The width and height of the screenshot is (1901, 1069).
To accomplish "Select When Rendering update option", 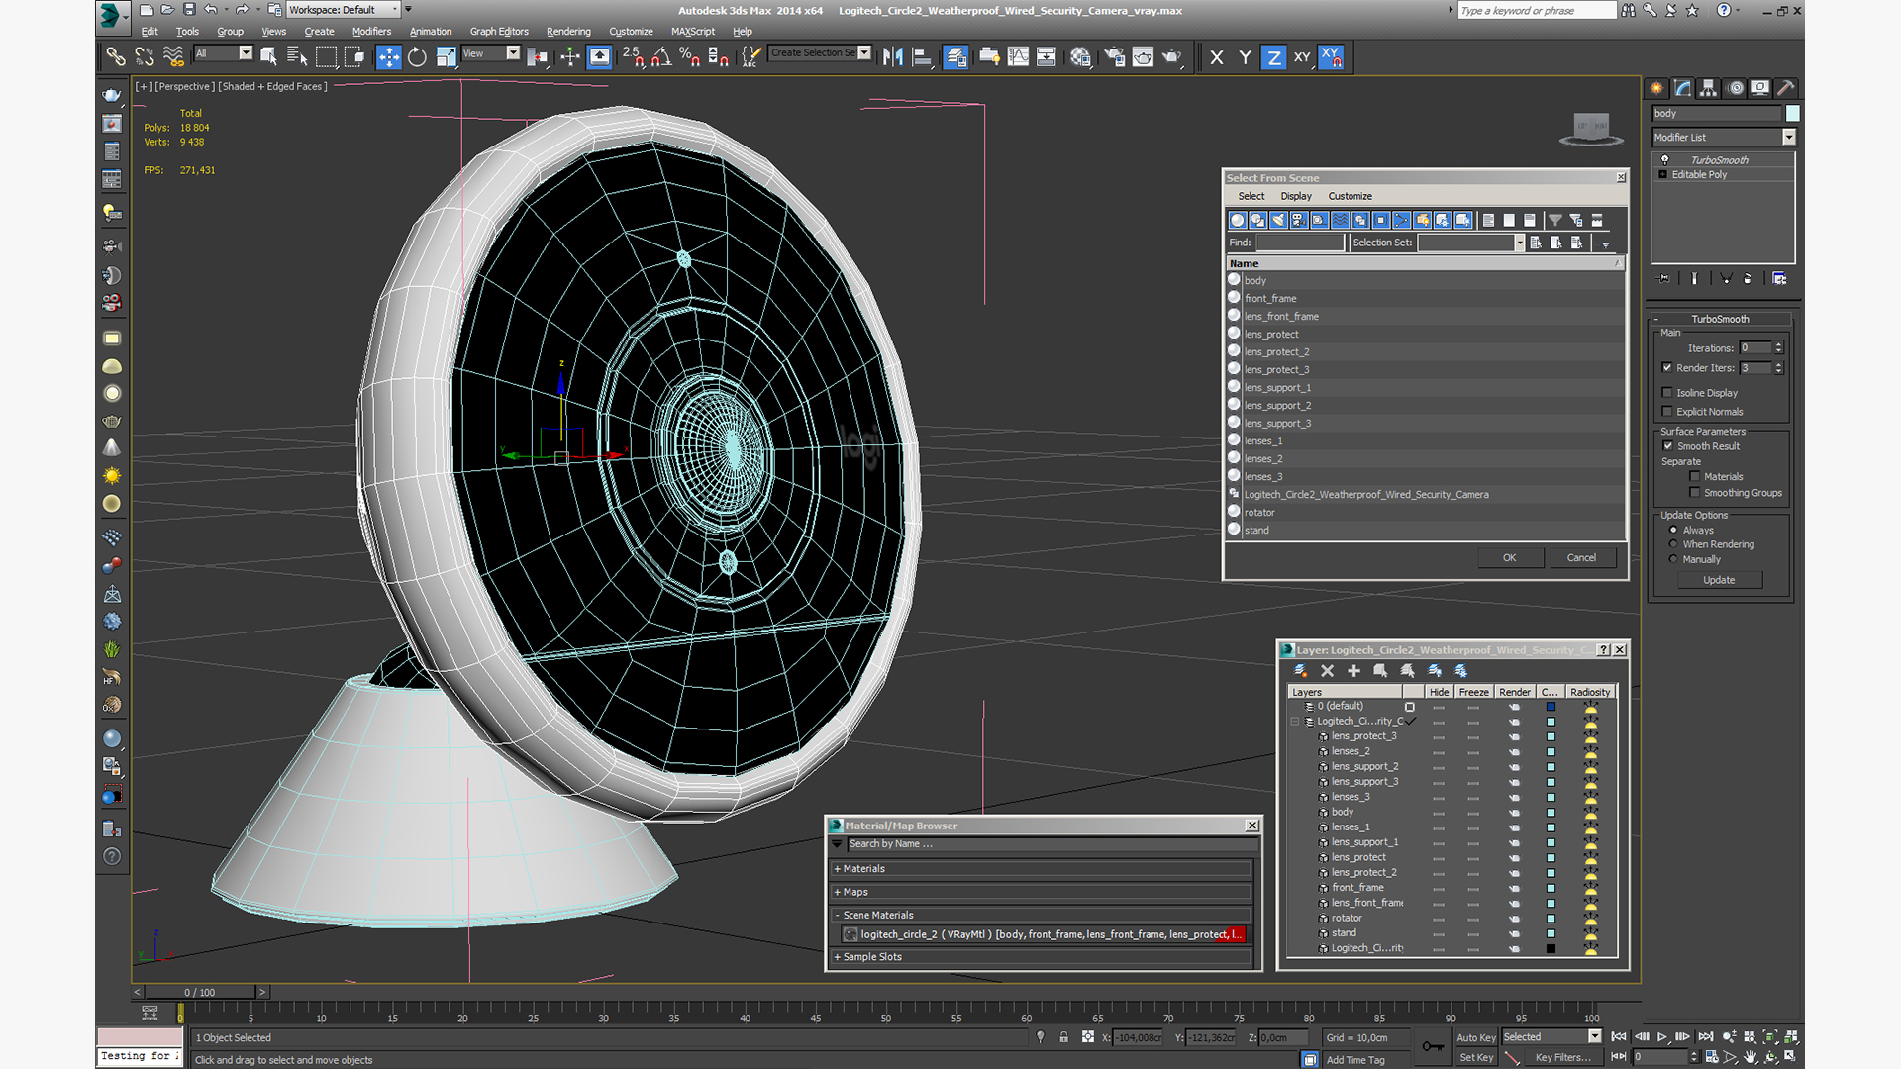I will click(x=1673, y=544).
